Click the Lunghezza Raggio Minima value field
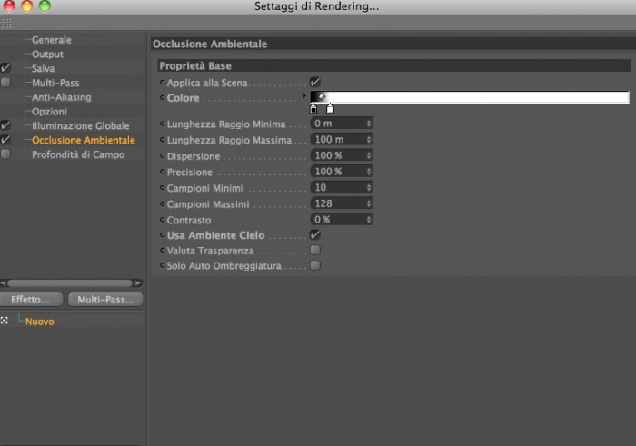636x446 pixels. [x=342, y=124]
